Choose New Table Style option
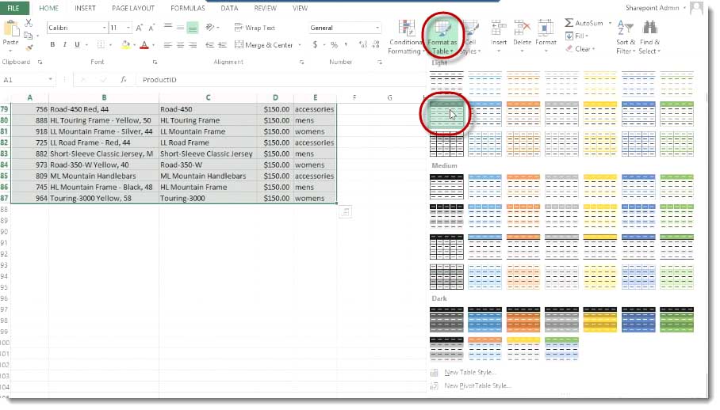Viewport: 720px width, 410px height. click(469, 372)
